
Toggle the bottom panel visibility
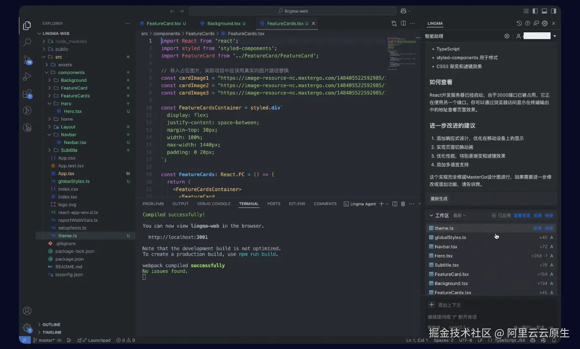point(544,11)
